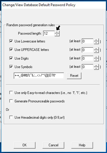
Task: Decrement the minimum symbols count
Action: [96, 68]
